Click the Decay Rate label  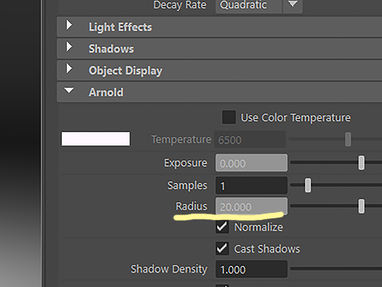[180, 5]
